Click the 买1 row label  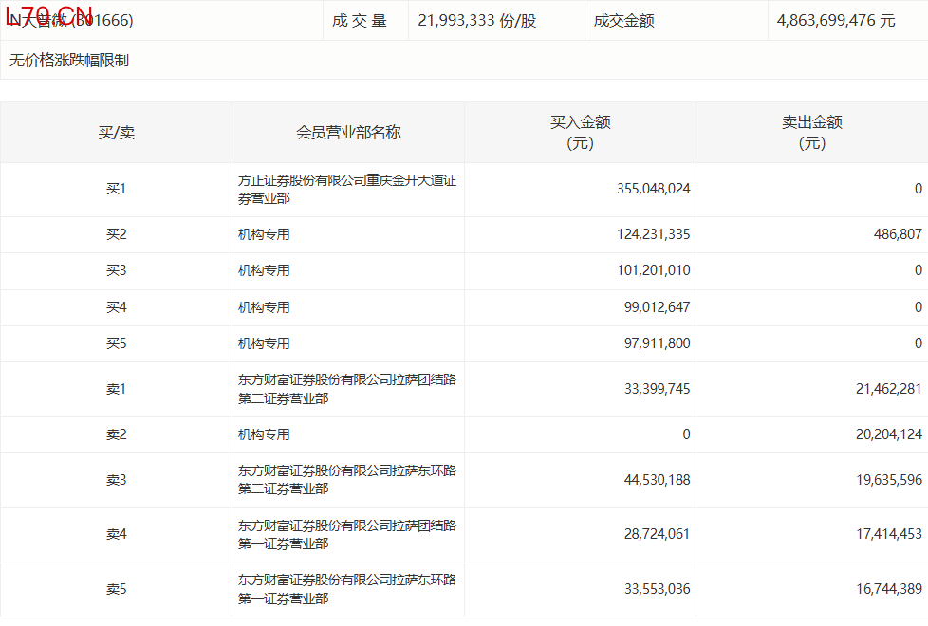(x=116, y=189)
